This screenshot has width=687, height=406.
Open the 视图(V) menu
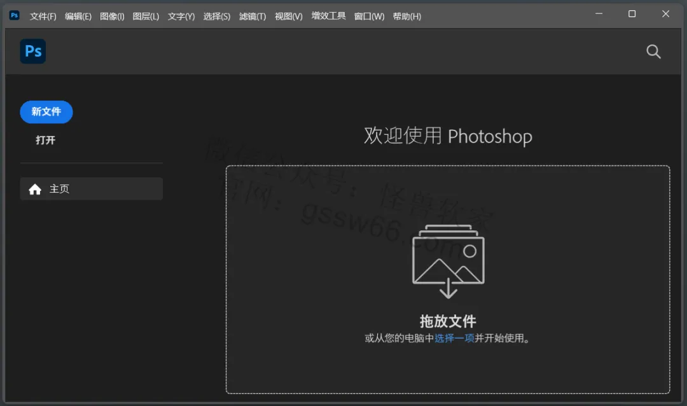[x=288, y=16]
